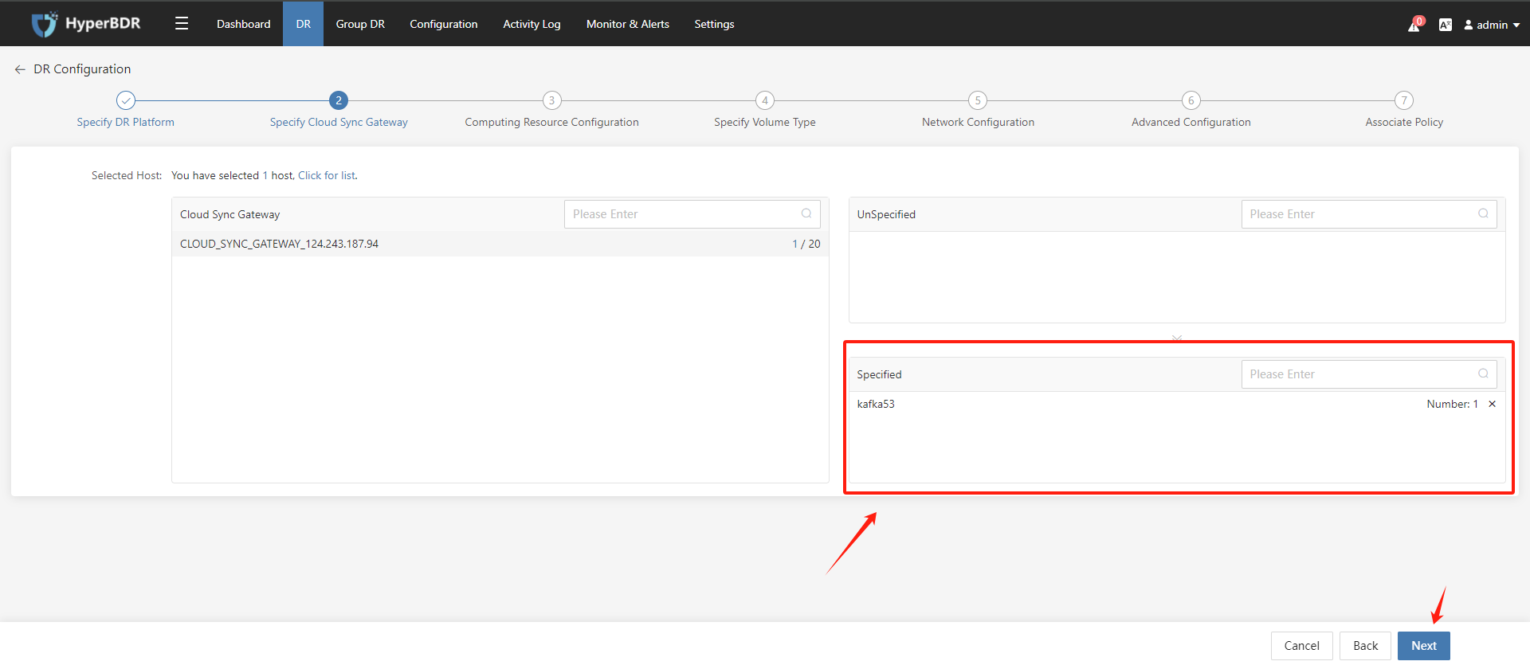
Task: Go back using DR Configuration arrow
Action: (20, 69)
